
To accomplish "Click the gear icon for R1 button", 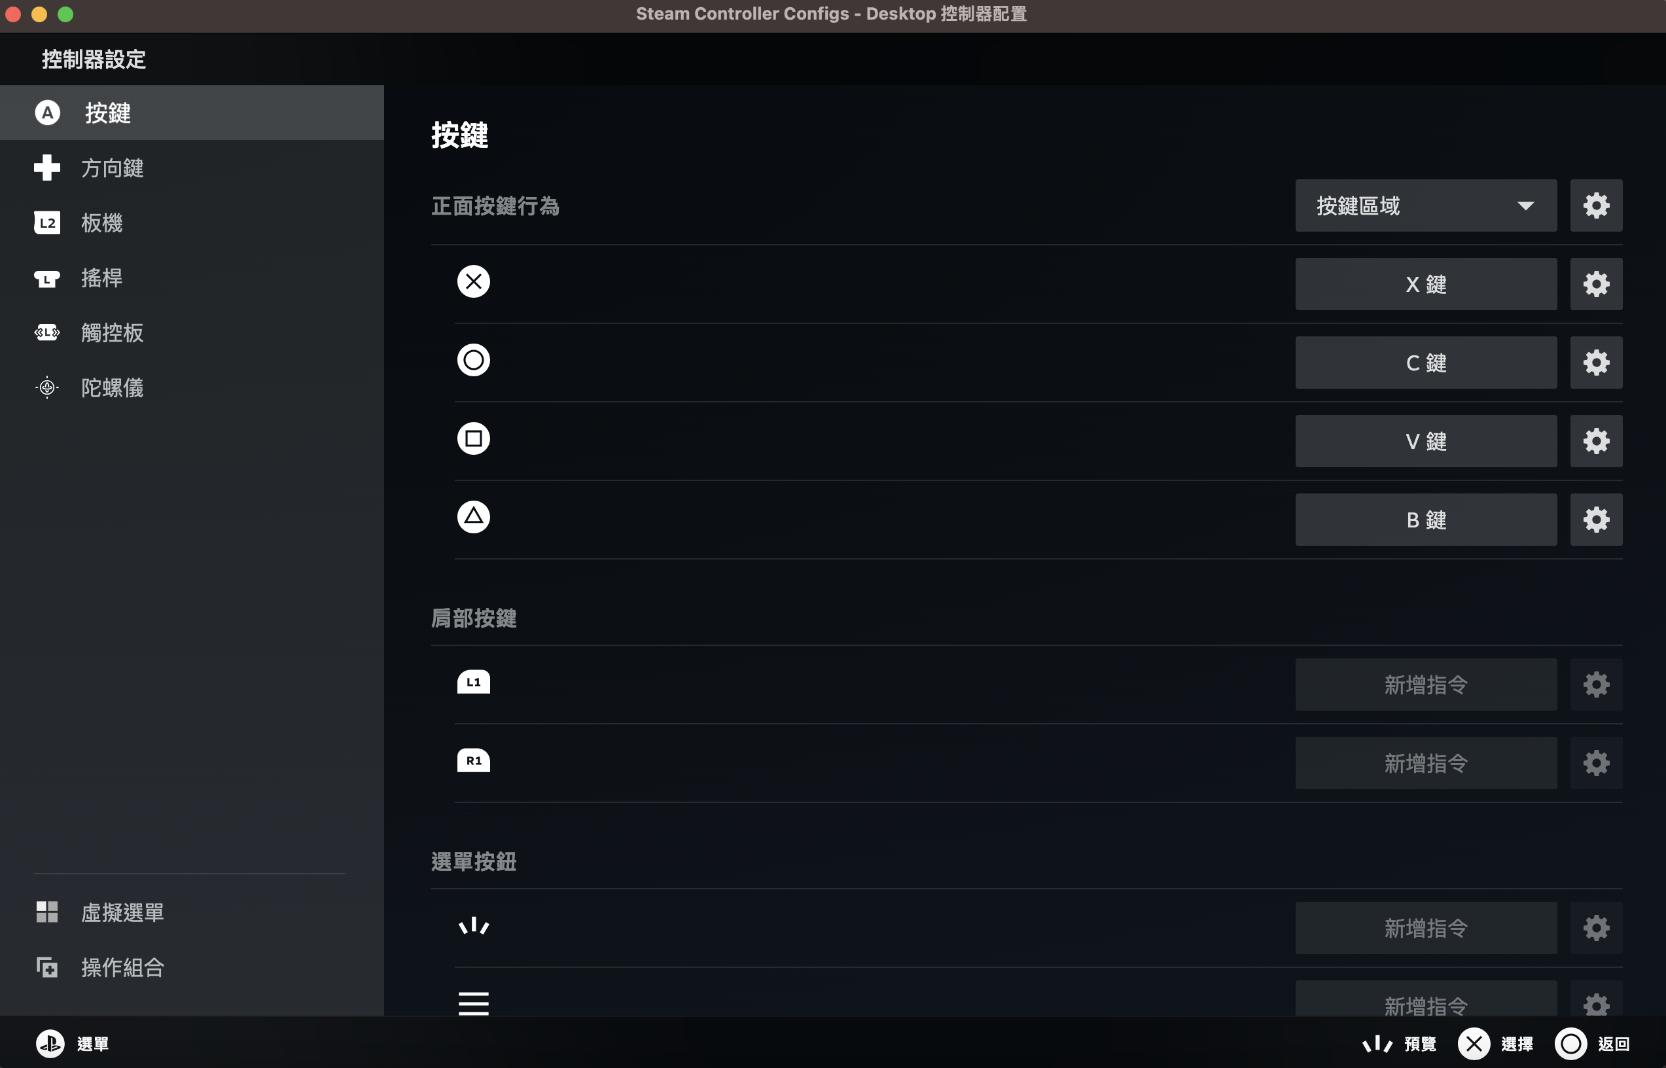I will 1595,763.
